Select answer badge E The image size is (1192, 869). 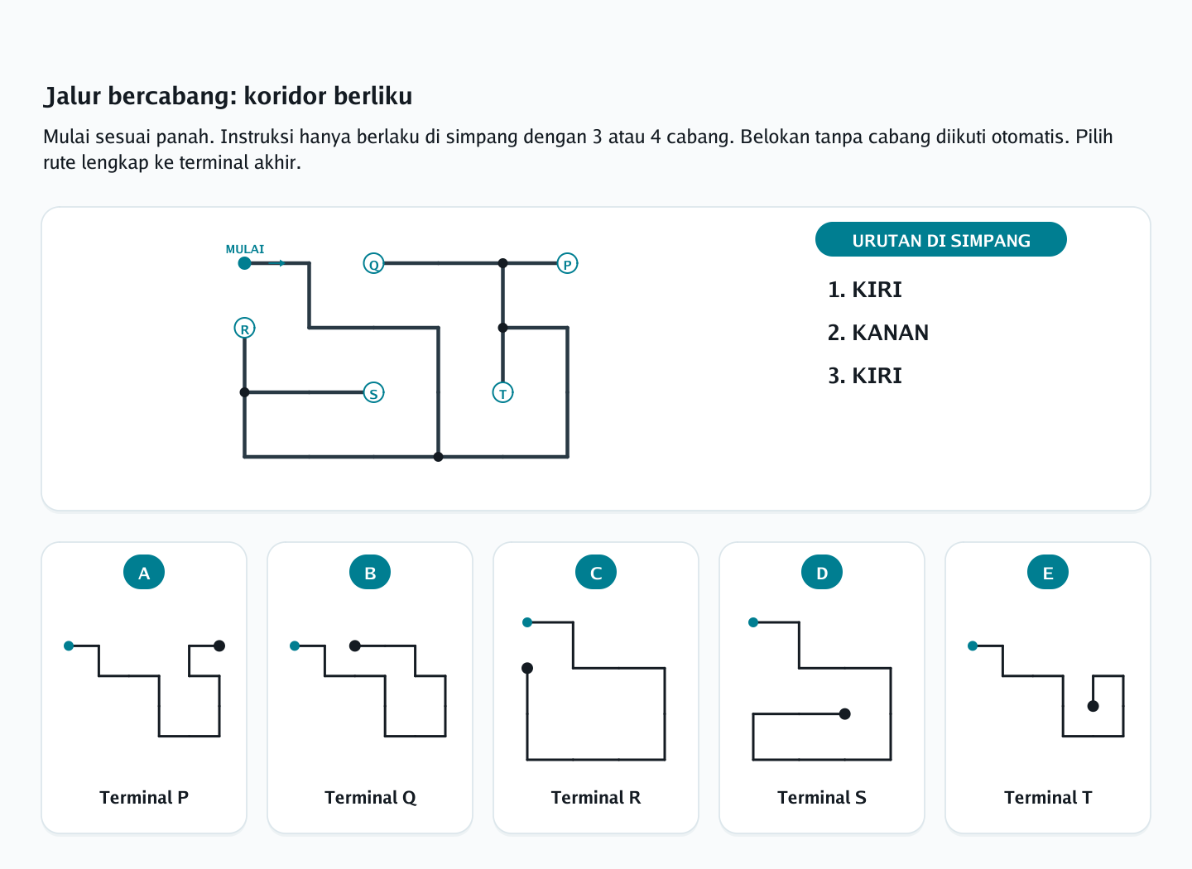[x=1048, y=573]
